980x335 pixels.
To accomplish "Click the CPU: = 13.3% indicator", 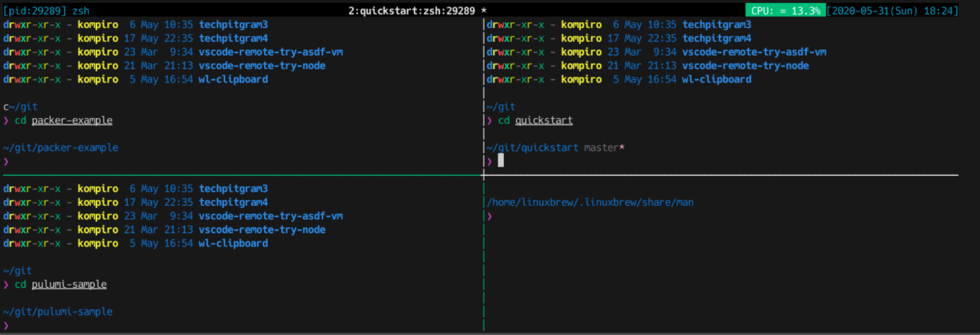I will 784,11.
